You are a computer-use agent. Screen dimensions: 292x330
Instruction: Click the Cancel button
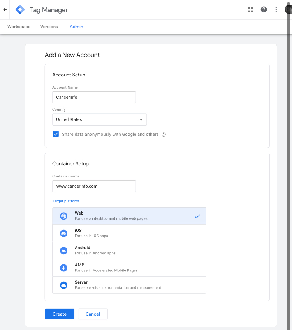tap(93, 314)
